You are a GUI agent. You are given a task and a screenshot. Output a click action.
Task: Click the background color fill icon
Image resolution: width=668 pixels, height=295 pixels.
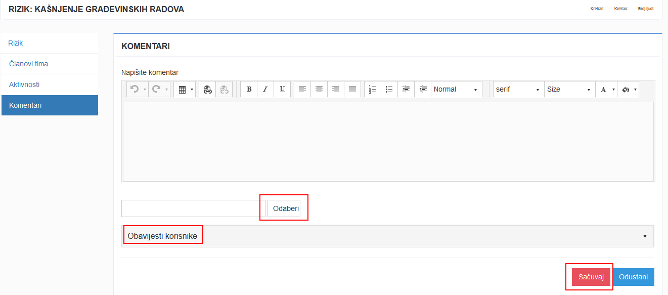click(x=626, y=90)
